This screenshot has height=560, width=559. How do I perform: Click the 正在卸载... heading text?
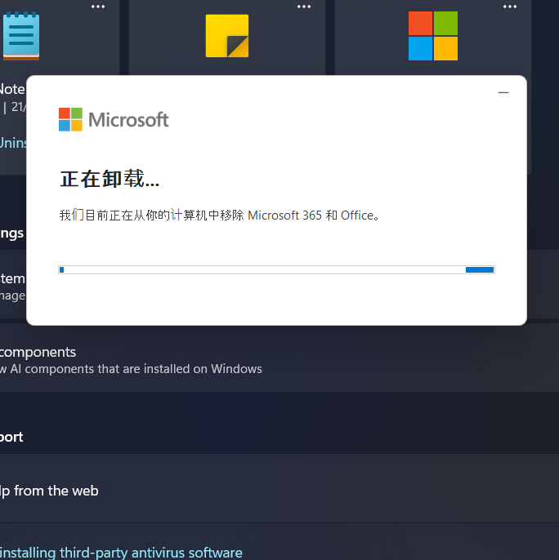[110, 179]
